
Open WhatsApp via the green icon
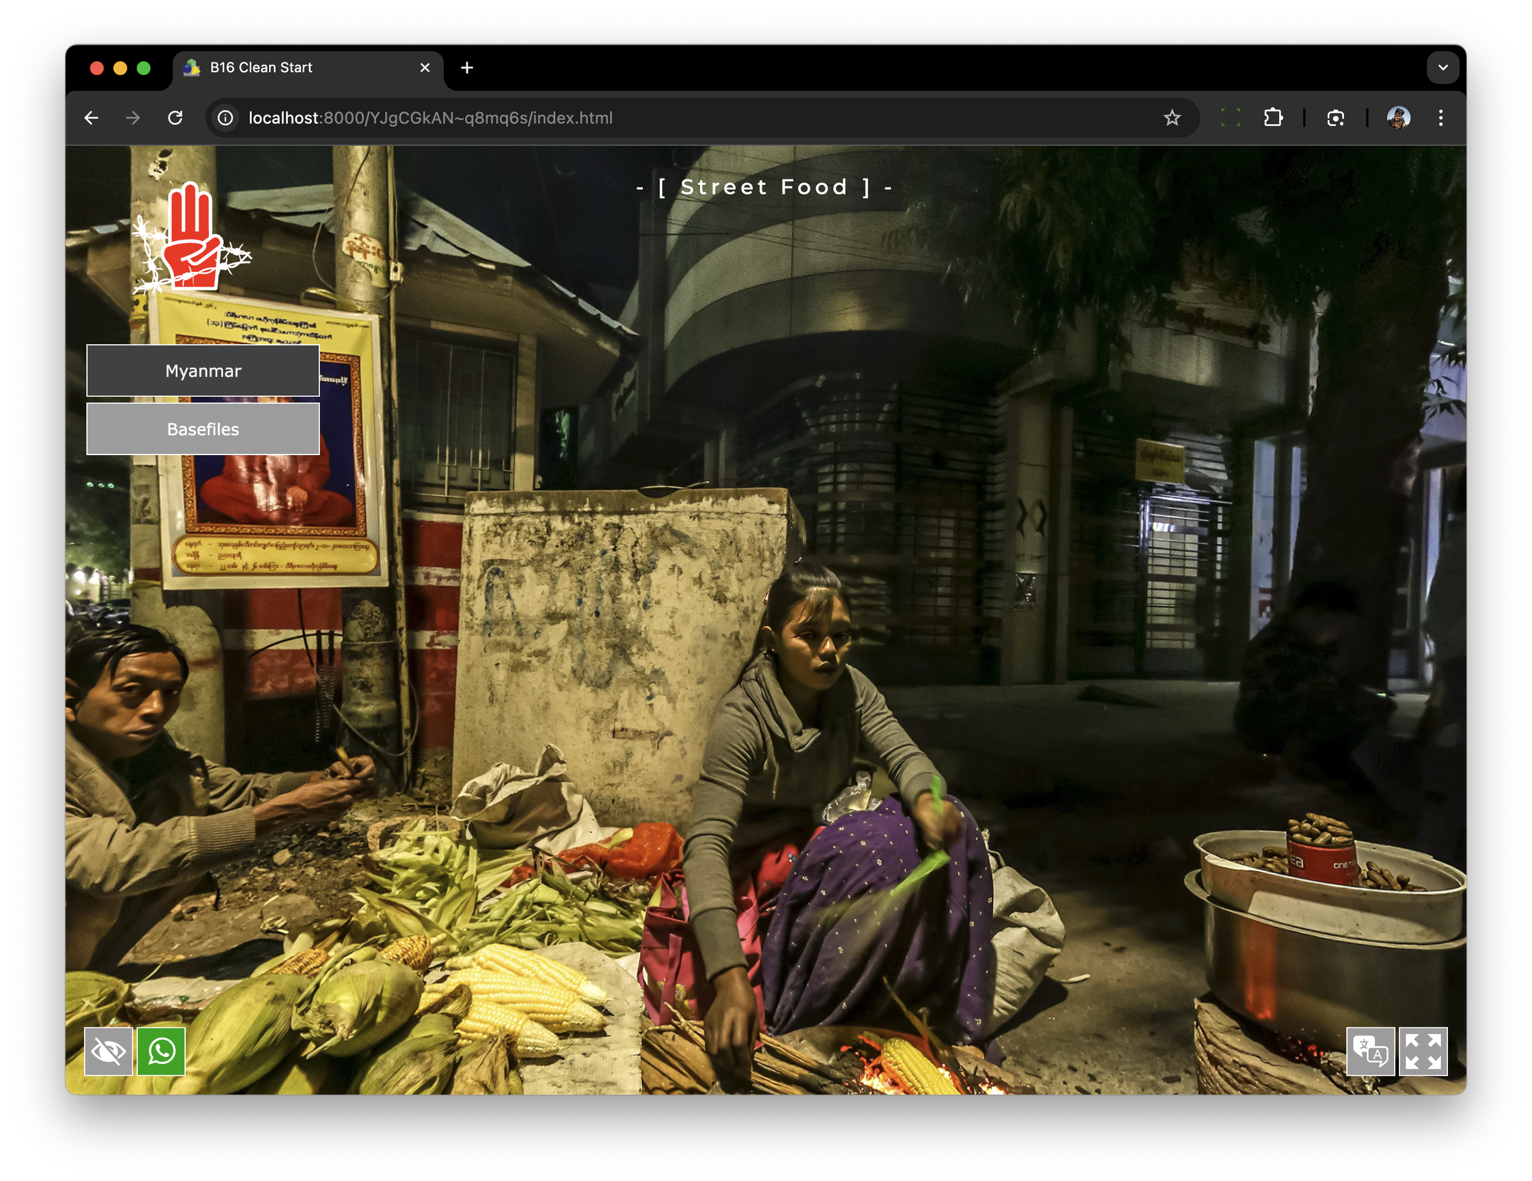pyautogui.click(x=161, y=1051)
